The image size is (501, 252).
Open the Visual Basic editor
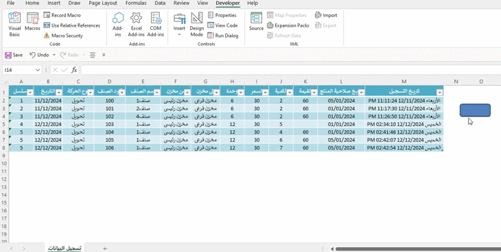(14, 25)
